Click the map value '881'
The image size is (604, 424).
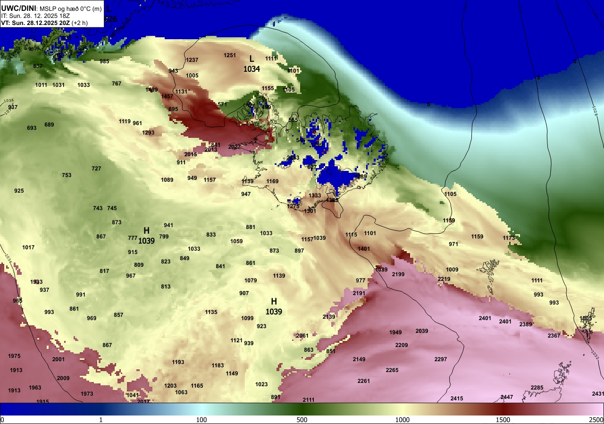coord(251,227)
